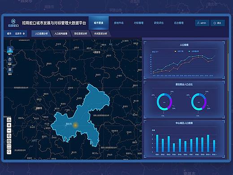
Task: Click the tallest tenth bar in 中心城区人口规模 chart
Action: pos(208,143)
